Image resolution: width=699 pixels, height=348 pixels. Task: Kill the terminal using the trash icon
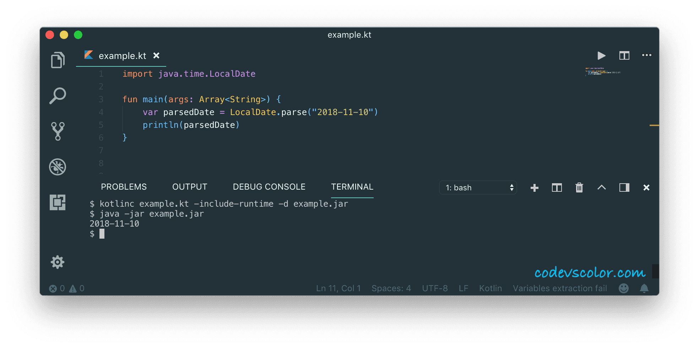coord(579,187)
